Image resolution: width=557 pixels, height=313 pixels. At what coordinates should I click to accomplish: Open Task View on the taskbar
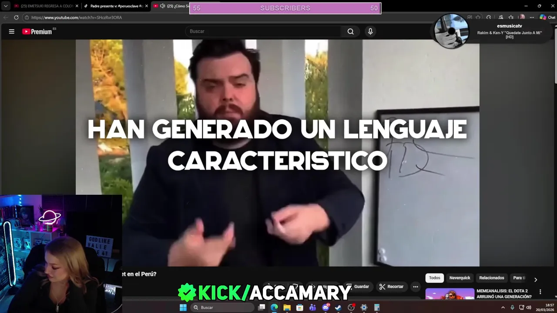point(262,307)
